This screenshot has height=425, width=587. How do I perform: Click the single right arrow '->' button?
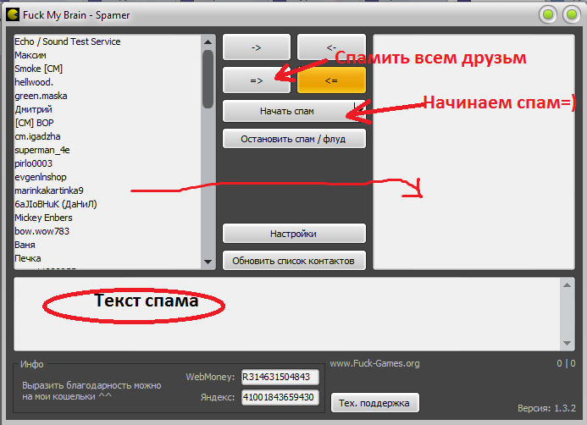click(256, 47)
